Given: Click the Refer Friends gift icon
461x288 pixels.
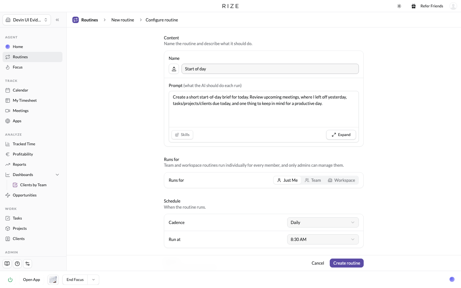Looking at the screenshot, I should 414,6.
